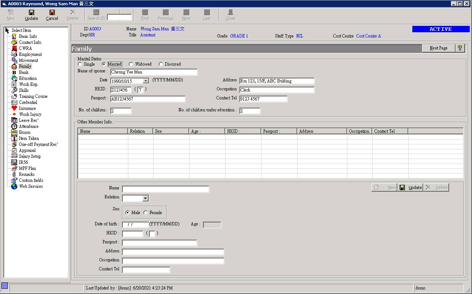The image size is (472, 294).
Task: Select the Movement sidebar icon
Action: click(x=14, y=60)
